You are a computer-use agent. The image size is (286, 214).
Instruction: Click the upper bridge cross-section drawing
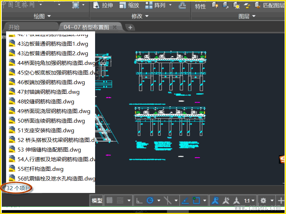[x=171, y=71]
